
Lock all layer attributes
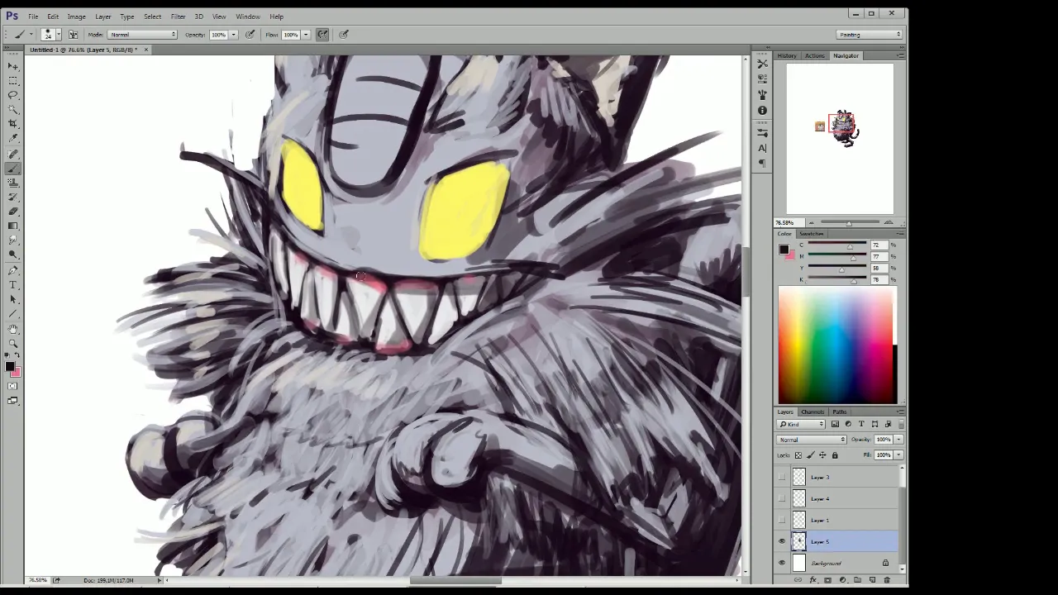point(835,455)
